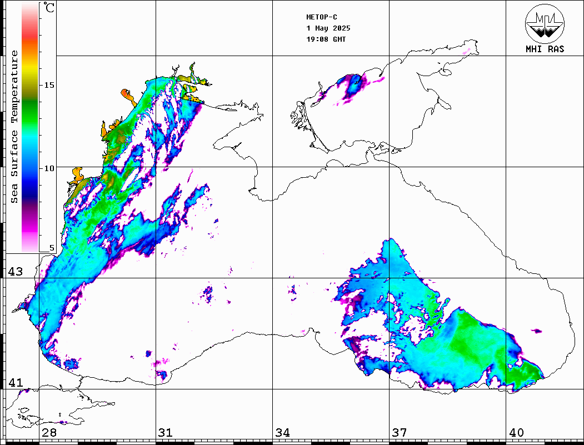Viewport: 584px width, 445px height.
Task: Click the latitude 41 label
Action: 15,383
